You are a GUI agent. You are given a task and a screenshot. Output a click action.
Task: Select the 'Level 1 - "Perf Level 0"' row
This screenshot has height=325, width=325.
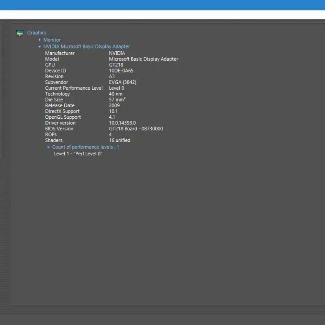pyautogui.click(x=78, y=154)
